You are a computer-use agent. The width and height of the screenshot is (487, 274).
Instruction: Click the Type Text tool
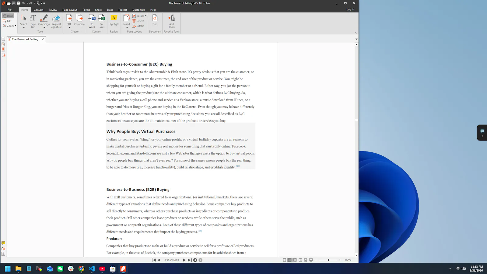[33, 21]
